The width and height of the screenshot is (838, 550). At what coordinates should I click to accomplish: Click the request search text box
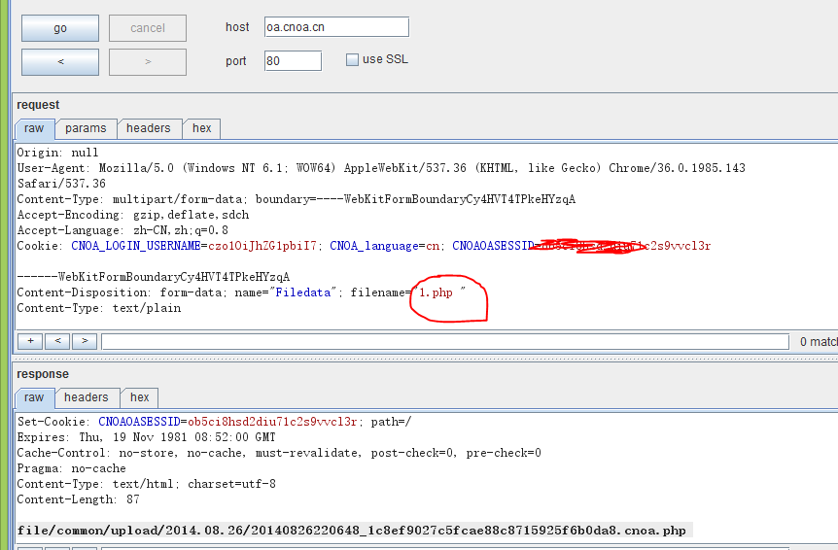[x=444, y=341]
